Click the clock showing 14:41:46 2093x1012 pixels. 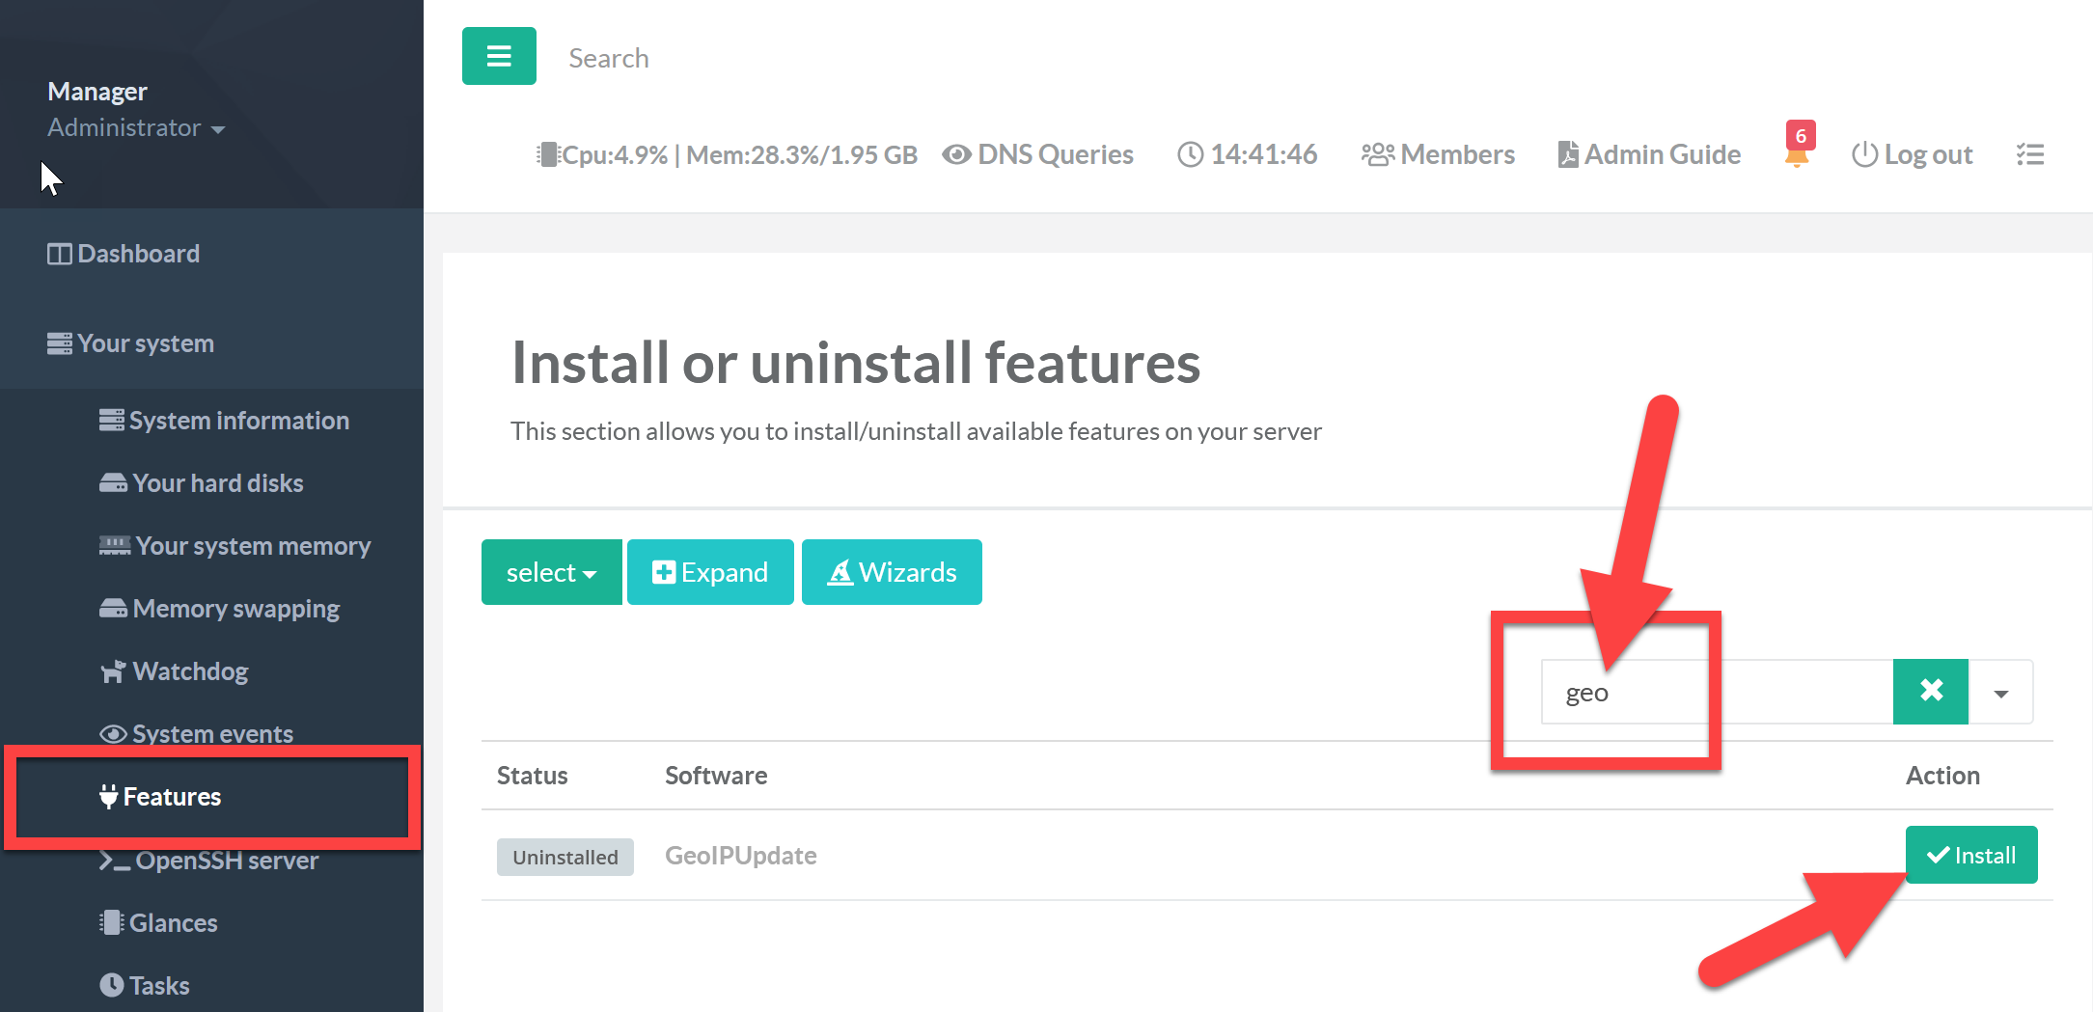click(1248, 154)
